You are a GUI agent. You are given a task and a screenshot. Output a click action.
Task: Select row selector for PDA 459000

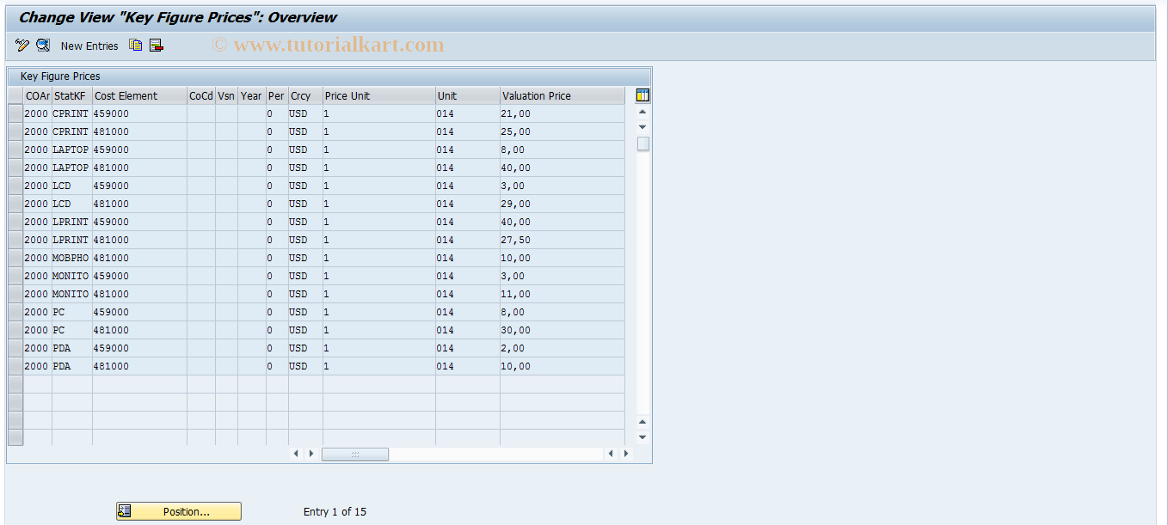pyautogui.click(x=15, y=348)
